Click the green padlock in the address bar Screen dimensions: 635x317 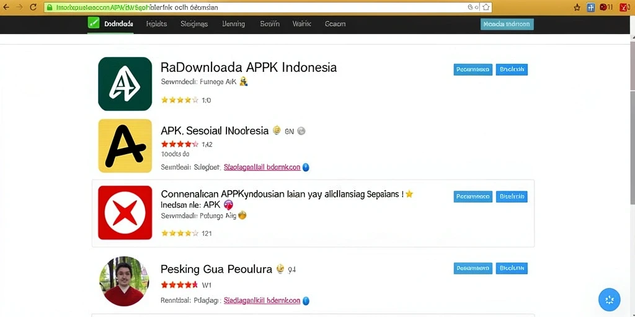pyautogui.click(x=50, y=7)
